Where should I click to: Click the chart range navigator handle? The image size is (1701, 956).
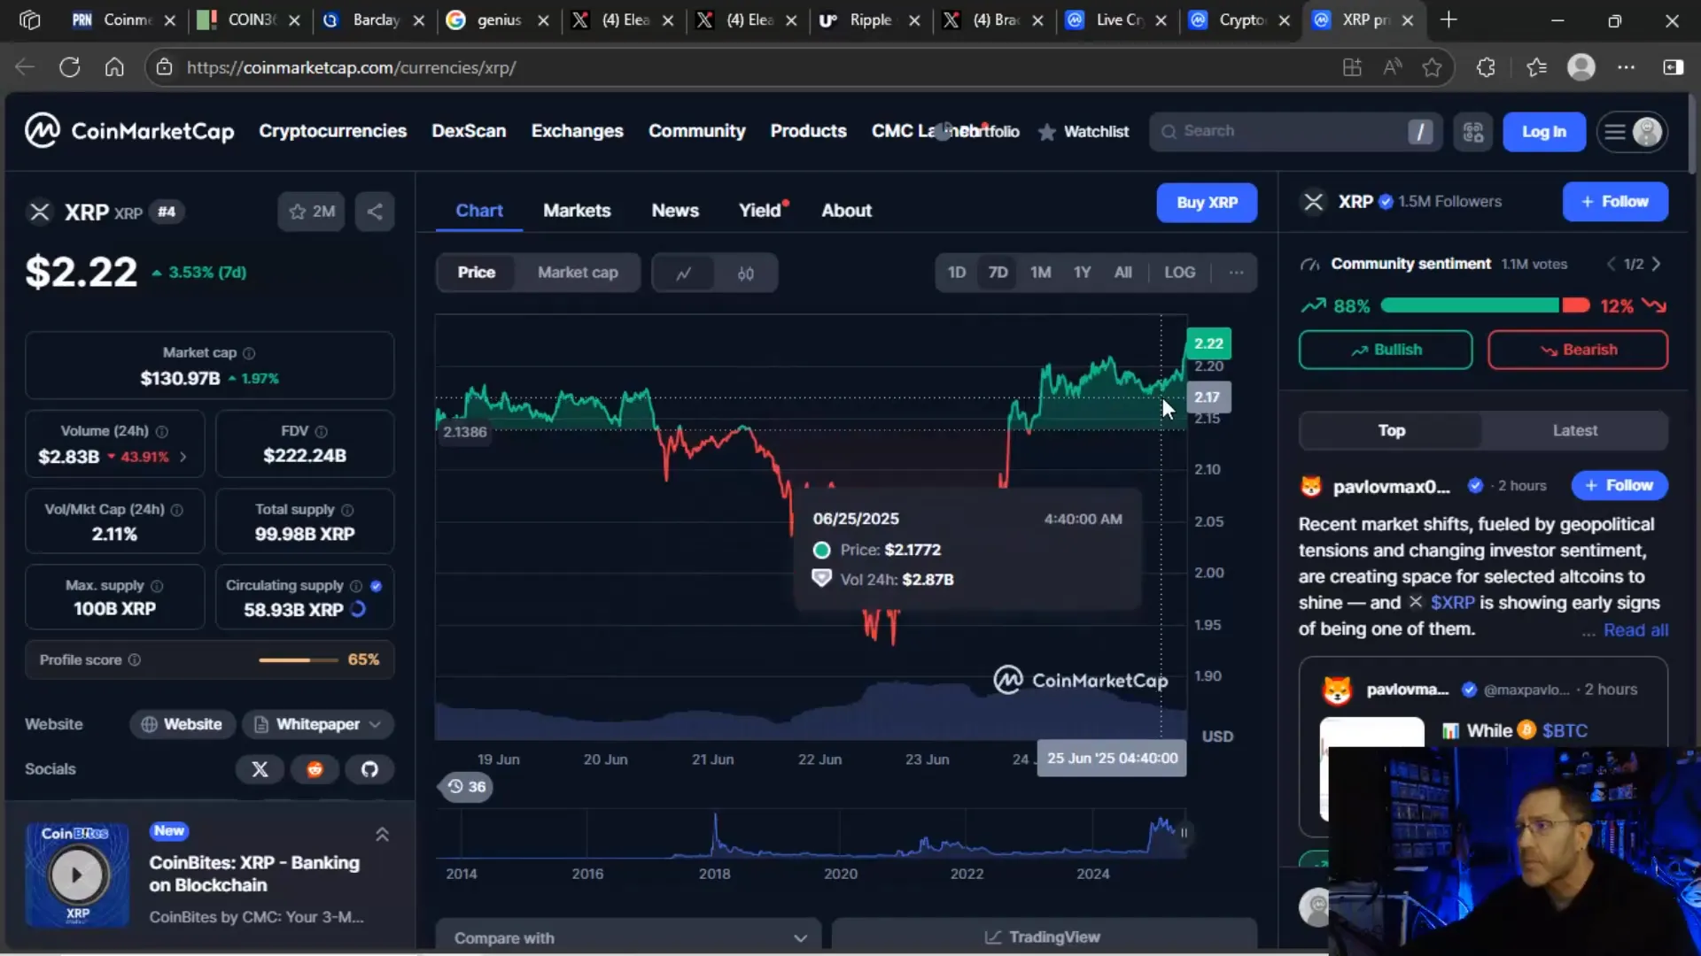click(1183, 833)
